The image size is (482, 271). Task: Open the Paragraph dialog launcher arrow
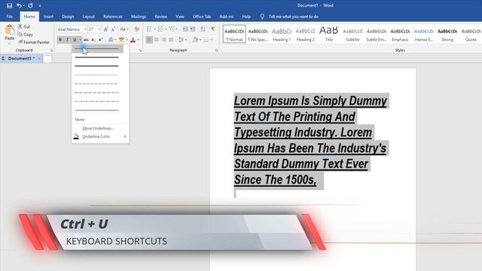point(216,50)
